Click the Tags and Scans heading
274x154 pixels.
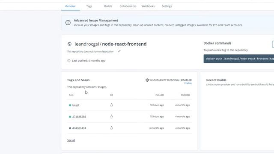pyautogui.click(x=78, y=80)
